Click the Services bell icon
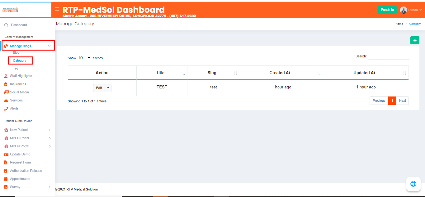This screenshot has height=197, width=425. point(6,101)
